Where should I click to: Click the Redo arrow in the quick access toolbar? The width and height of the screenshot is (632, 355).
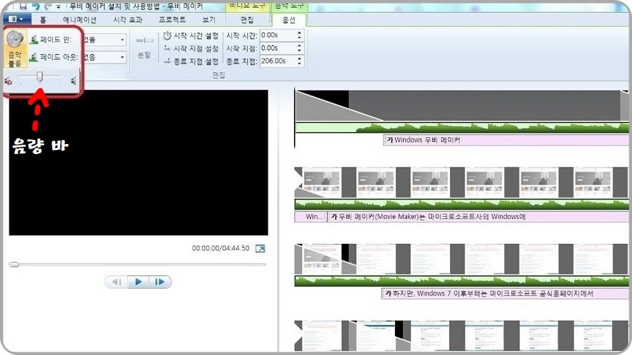[48, 5]
